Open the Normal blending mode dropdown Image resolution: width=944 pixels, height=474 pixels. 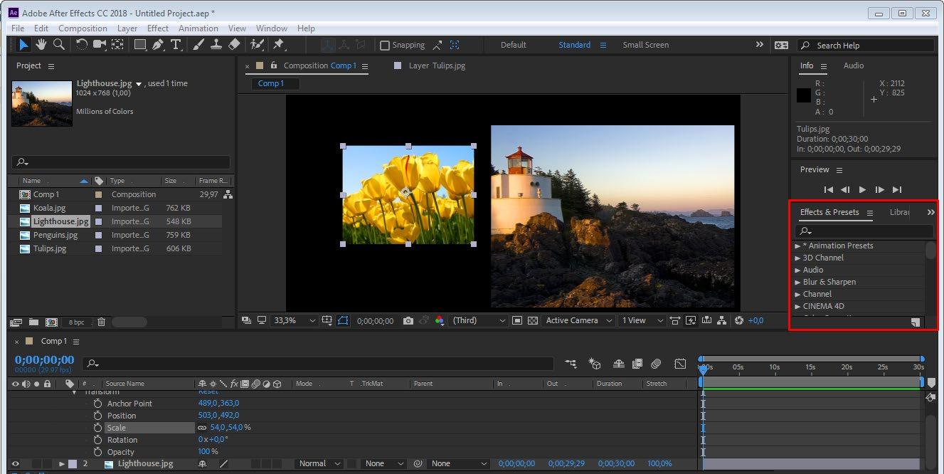click(319, 464)
